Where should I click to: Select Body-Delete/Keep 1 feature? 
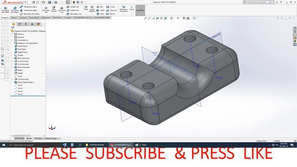click(25, 83)
